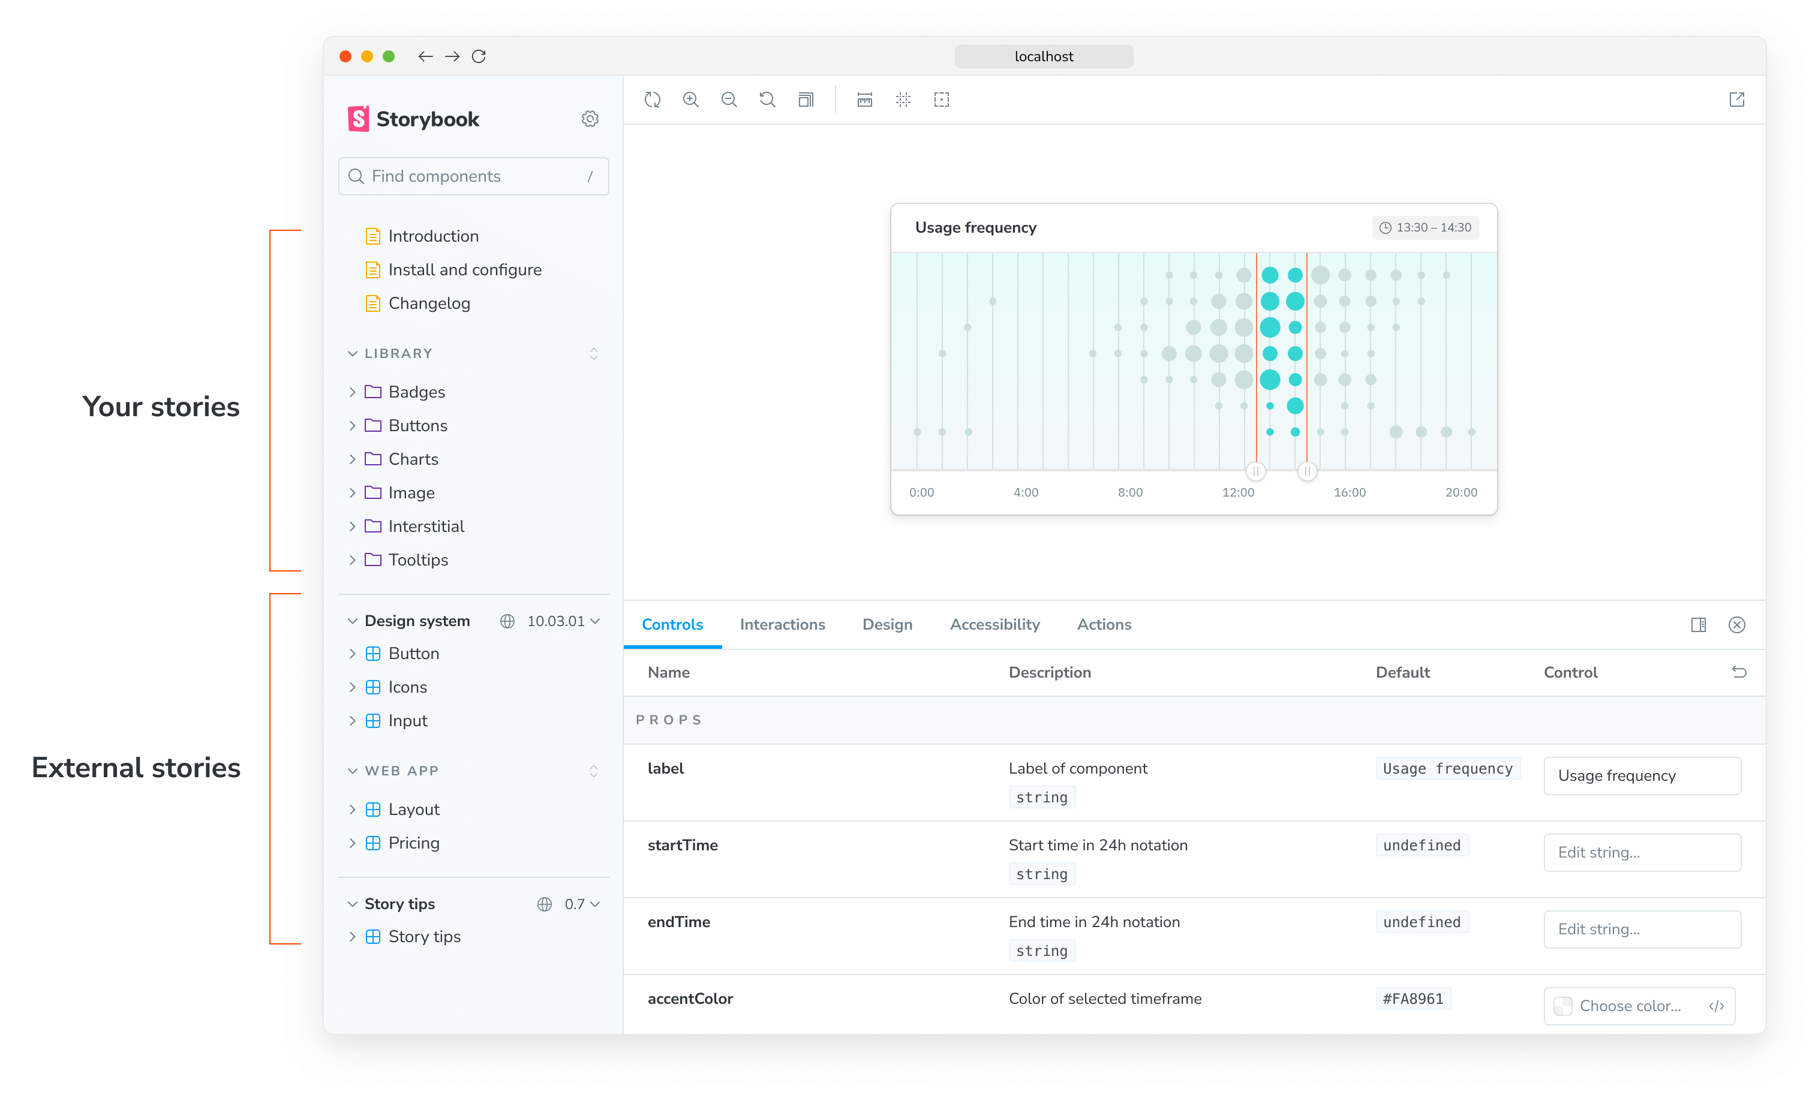Open story in new tab icon

[1736, 100]
